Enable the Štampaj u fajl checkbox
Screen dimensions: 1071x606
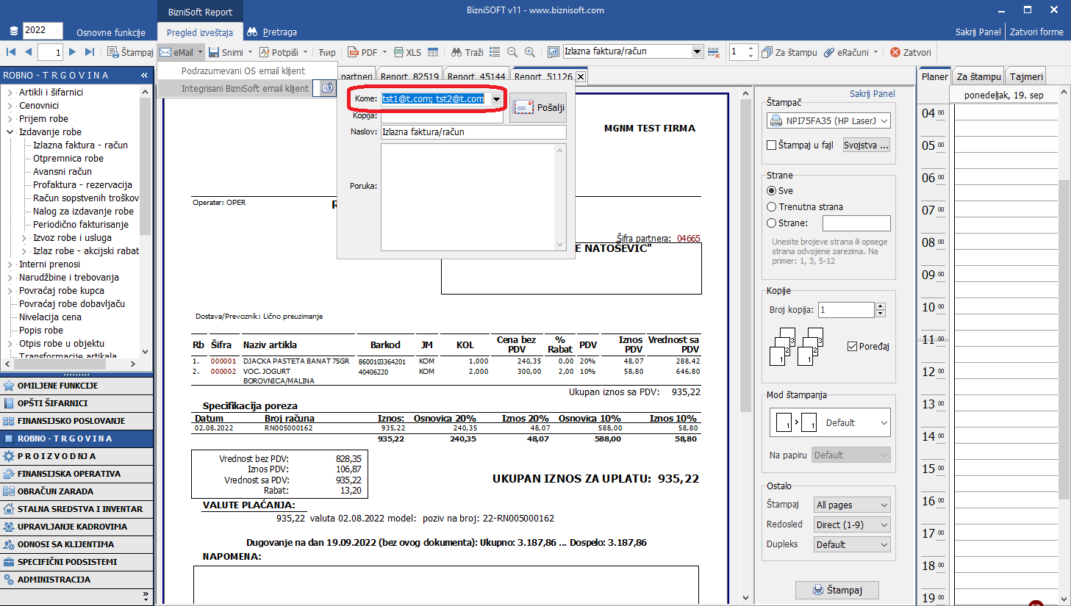click(772, 145)
